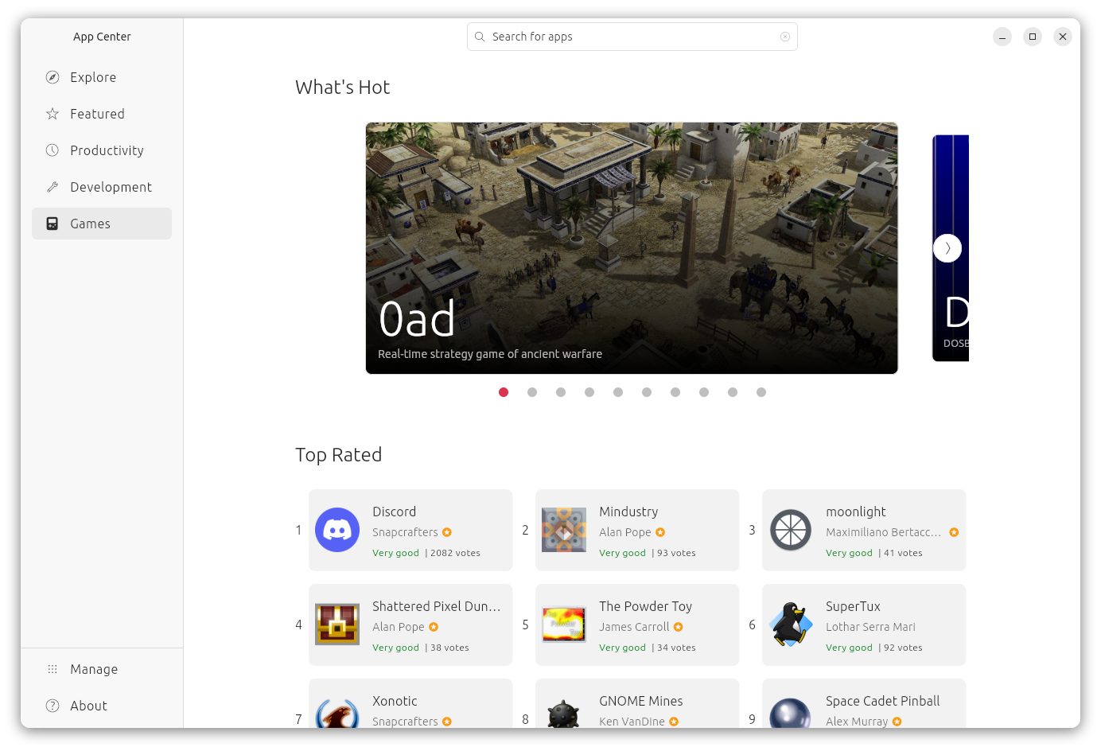Advance carousel with the next arrow
Screen dimensions: 1101x751
point(947,248)
